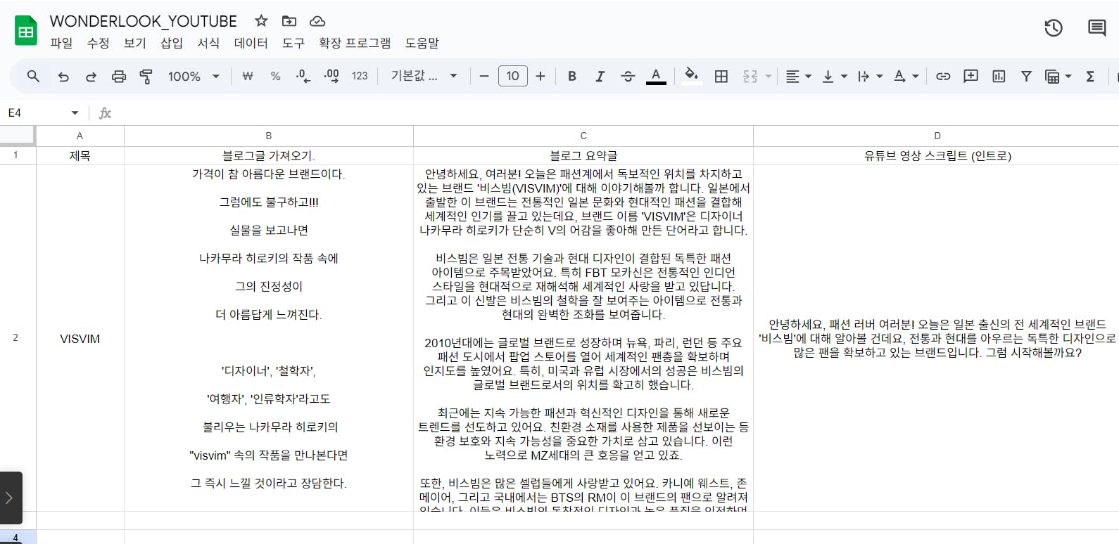Expand the side panel arrow tab
The width and height of the screenshot is (1119, 544).
(10, 498)
